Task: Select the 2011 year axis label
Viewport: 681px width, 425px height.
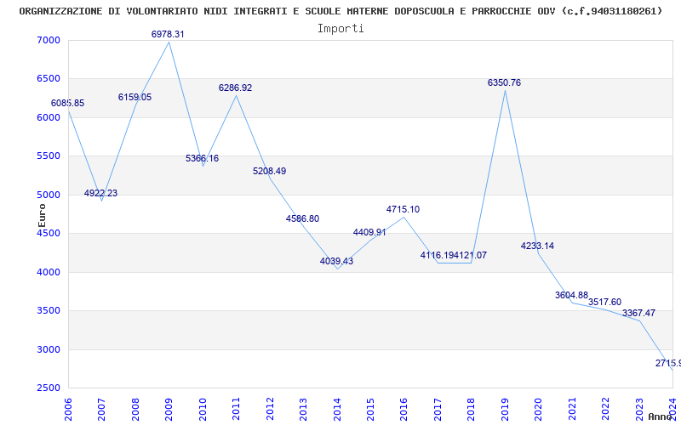Action: click(x=236, y=409)
